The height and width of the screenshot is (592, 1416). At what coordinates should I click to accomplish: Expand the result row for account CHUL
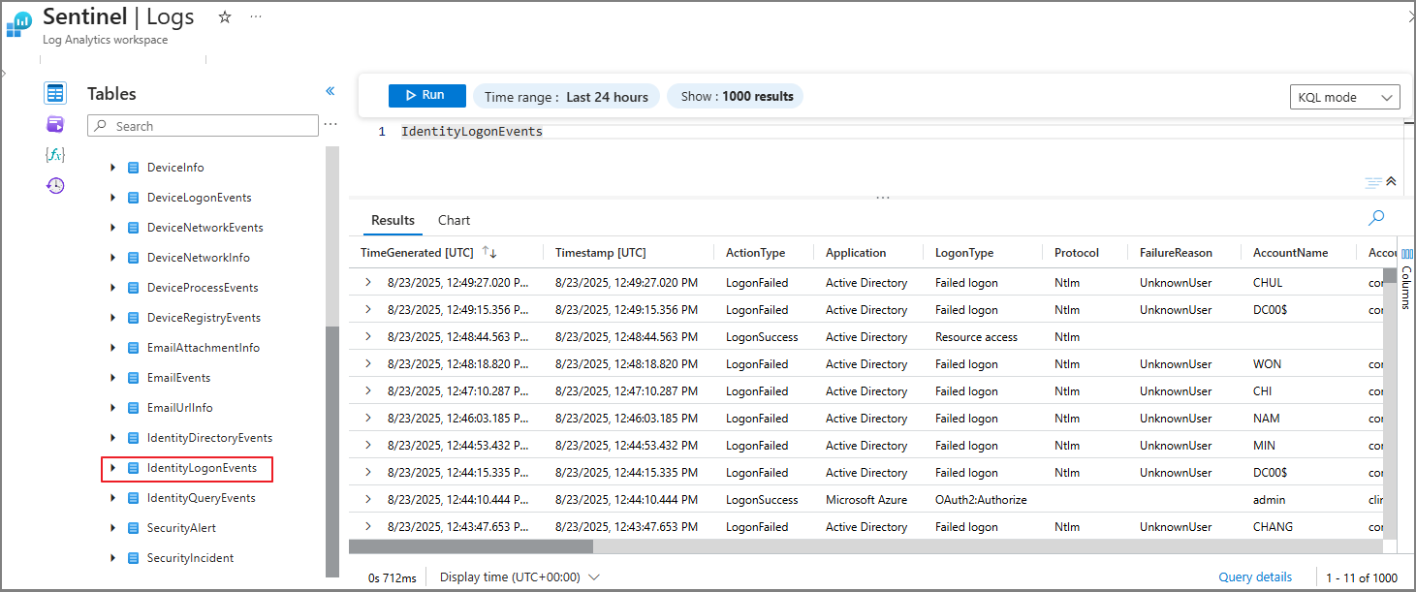point(368,282)
